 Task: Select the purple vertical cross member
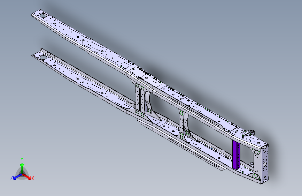pyautogui.click(x=236, y=155)
